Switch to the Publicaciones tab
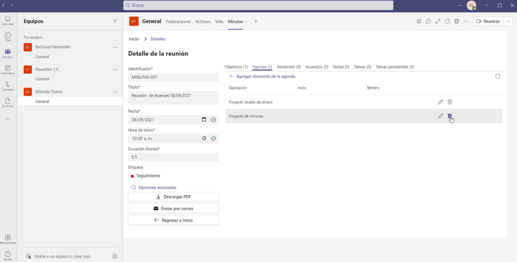The image size is (517, 262). 178,22
